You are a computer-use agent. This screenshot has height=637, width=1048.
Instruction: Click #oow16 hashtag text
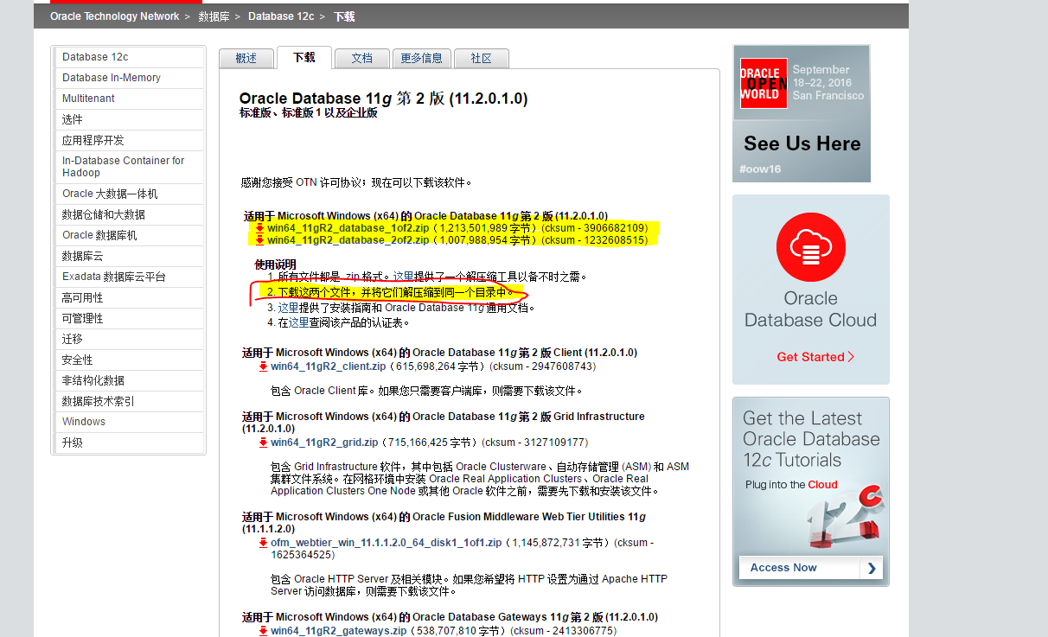pyautogui.click(x=760, y=169)
